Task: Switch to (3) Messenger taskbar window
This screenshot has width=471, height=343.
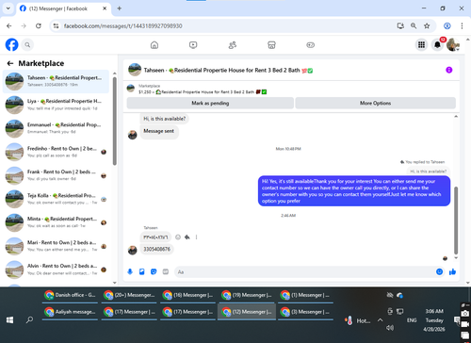Action: (305, 312)
